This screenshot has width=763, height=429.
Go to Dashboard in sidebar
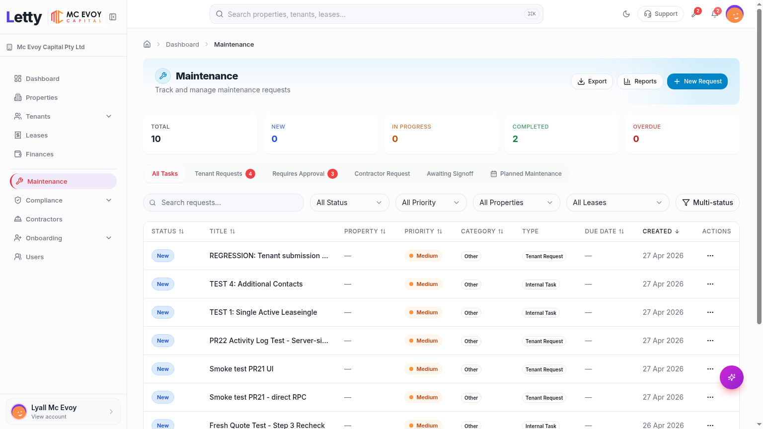click(63, 78)
